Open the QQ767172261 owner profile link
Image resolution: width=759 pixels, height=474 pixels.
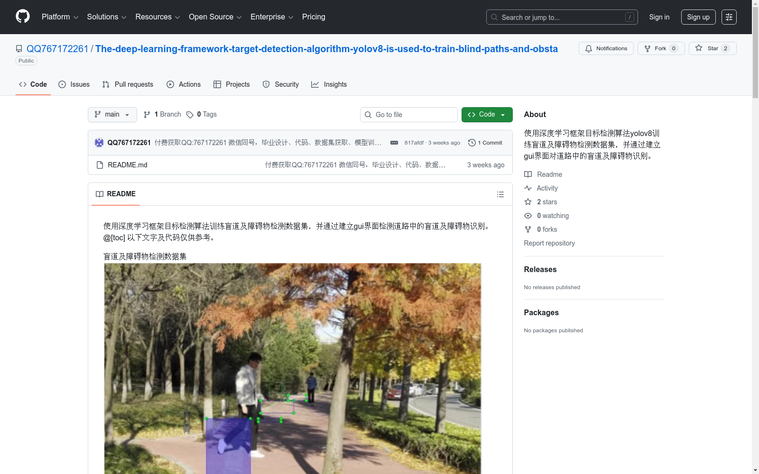point(57,49)
